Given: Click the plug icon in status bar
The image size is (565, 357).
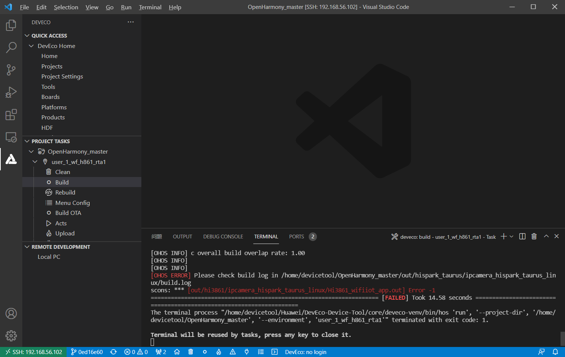Looking at the screenshot, I should (247, 352).
